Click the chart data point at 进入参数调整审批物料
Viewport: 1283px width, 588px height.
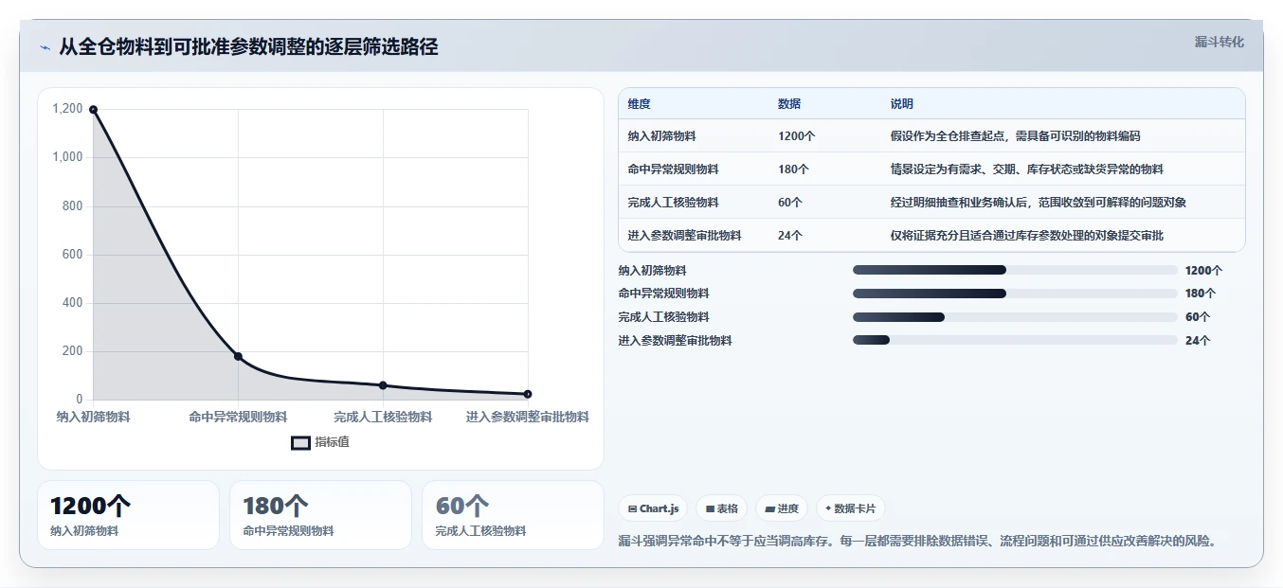(528, 394)
